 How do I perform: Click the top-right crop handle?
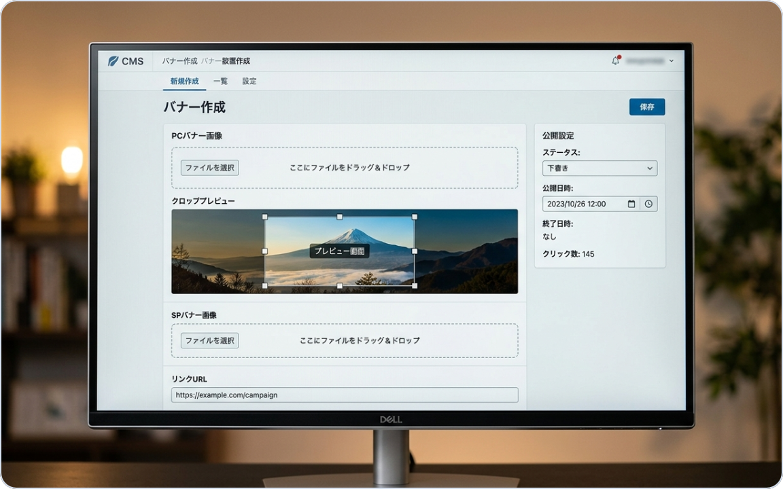[x=415, y=217]
